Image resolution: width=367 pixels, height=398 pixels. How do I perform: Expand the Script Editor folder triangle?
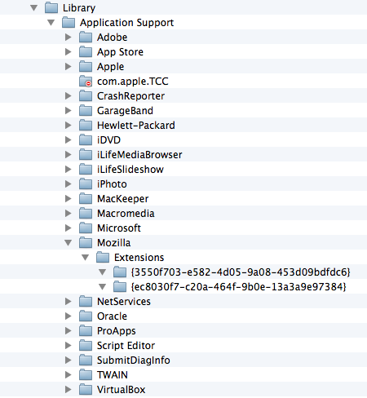[69, 346]
